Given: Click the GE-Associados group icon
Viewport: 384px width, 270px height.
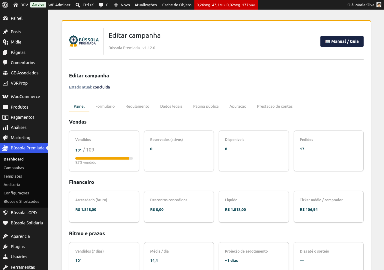Looking at the screenshot, I should (5, 73).
